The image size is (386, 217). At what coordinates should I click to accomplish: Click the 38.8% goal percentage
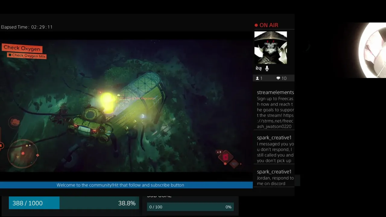127,203
